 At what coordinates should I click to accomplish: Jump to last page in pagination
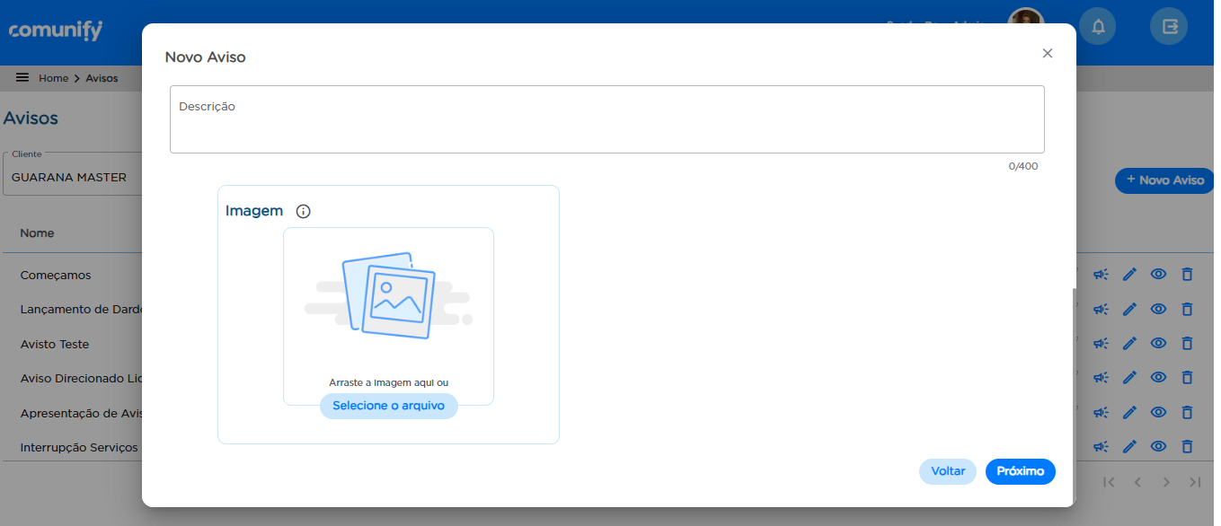[x=1195, y=482]
